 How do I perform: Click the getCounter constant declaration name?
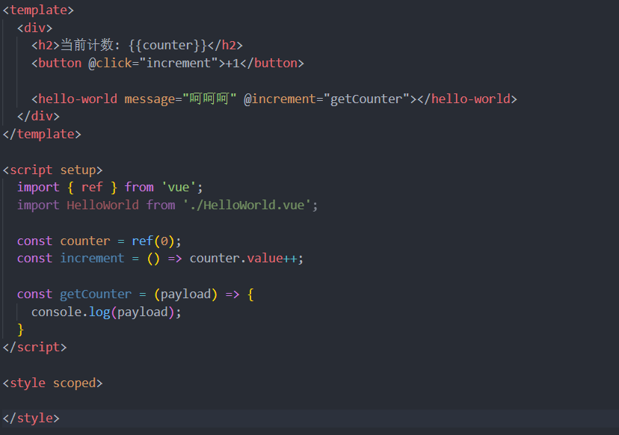96,294
